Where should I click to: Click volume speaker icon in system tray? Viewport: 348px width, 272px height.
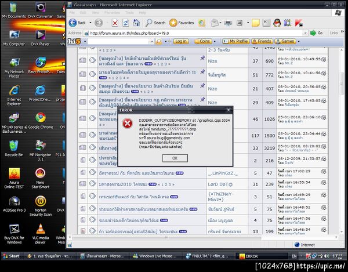327,256
